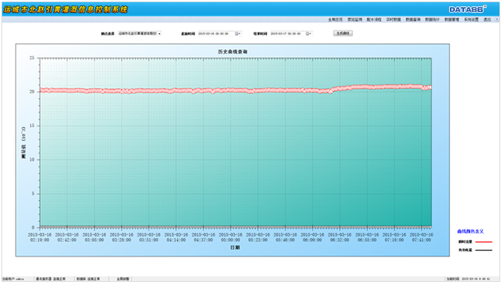Viewport: 503px width, 284px height.
Task: Click the 退出 exit menu item
Action: click(x=487, y=19)
